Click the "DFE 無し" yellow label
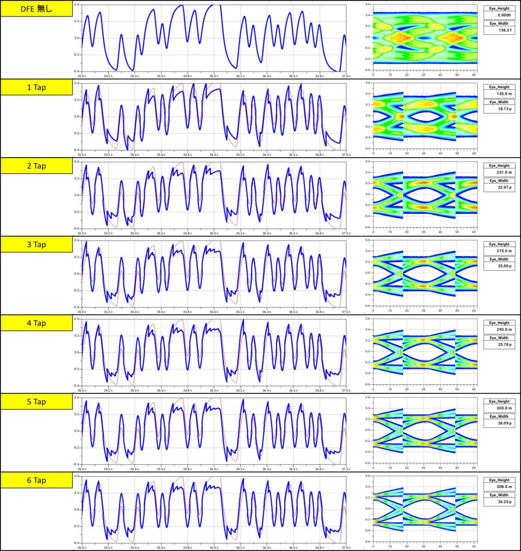 [x=36, y=9]
